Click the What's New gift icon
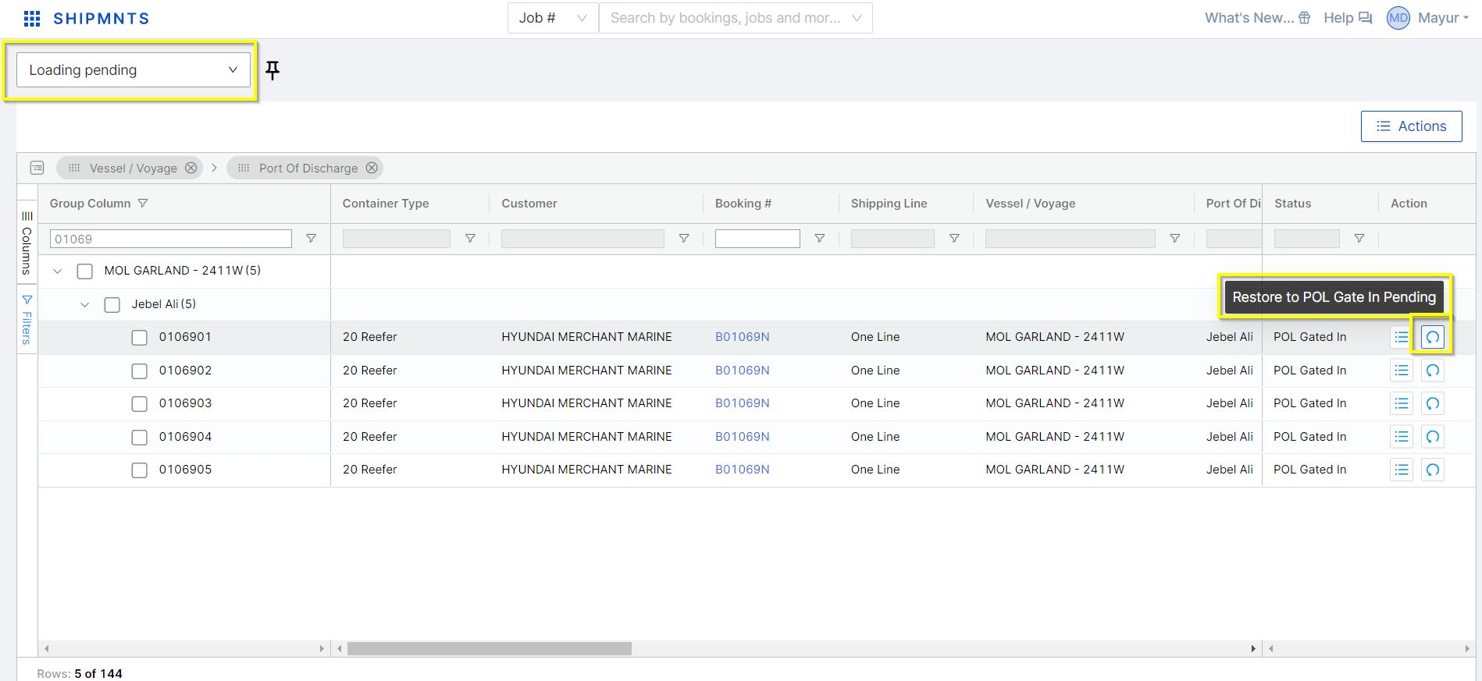The image size is (1482, 681). (1305, 18)
